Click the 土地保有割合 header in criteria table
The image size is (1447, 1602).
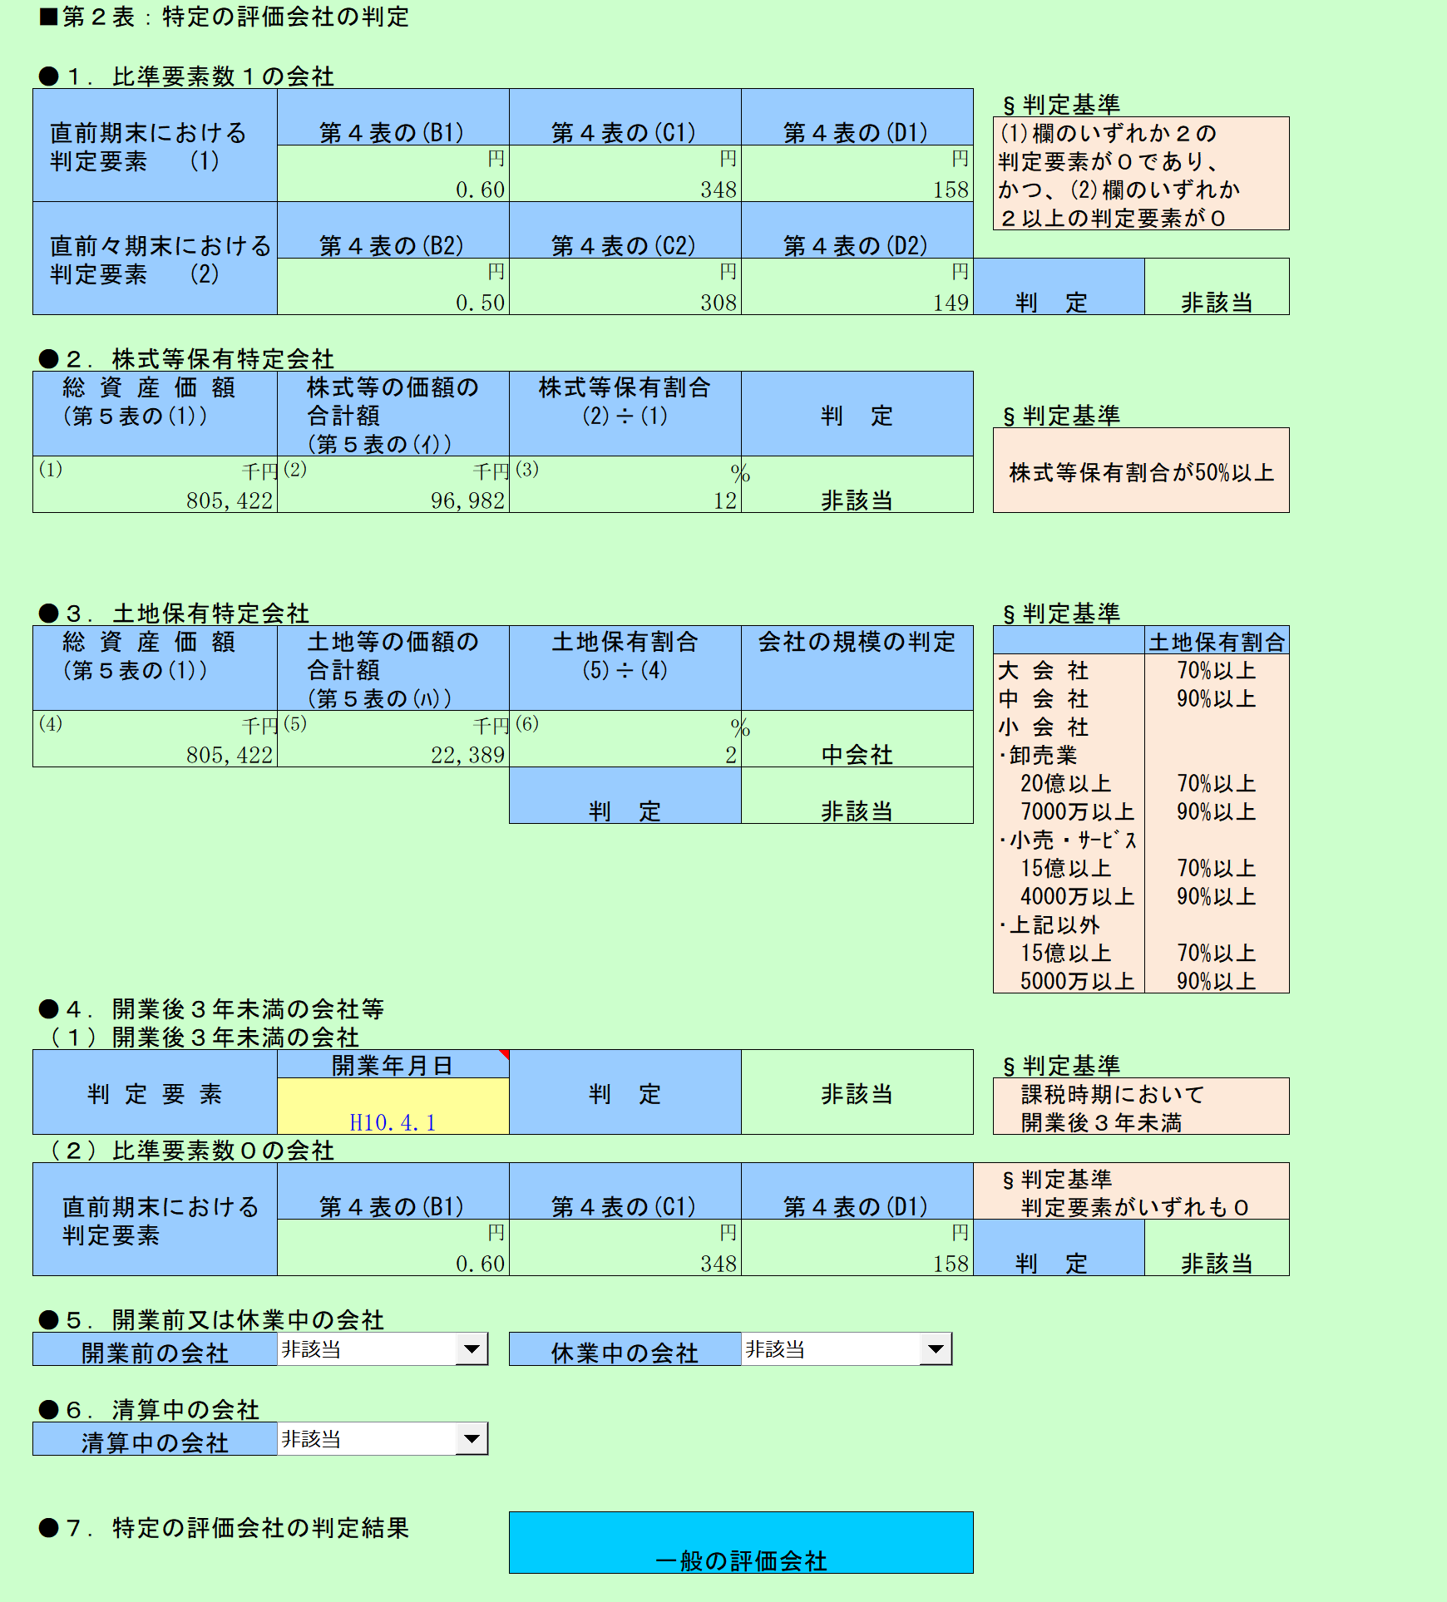coord(1217,641)
